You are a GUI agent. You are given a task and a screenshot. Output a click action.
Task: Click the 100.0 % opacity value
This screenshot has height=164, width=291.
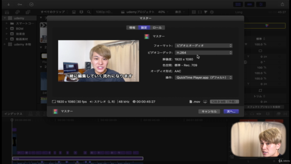(260, 45)
